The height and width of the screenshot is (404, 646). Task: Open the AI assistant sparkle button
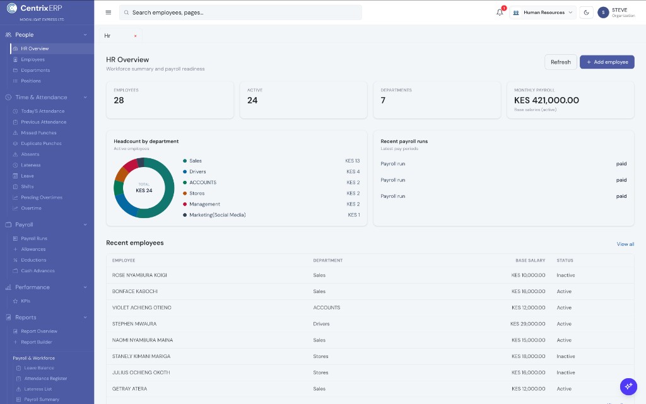(x=628, y=386)
